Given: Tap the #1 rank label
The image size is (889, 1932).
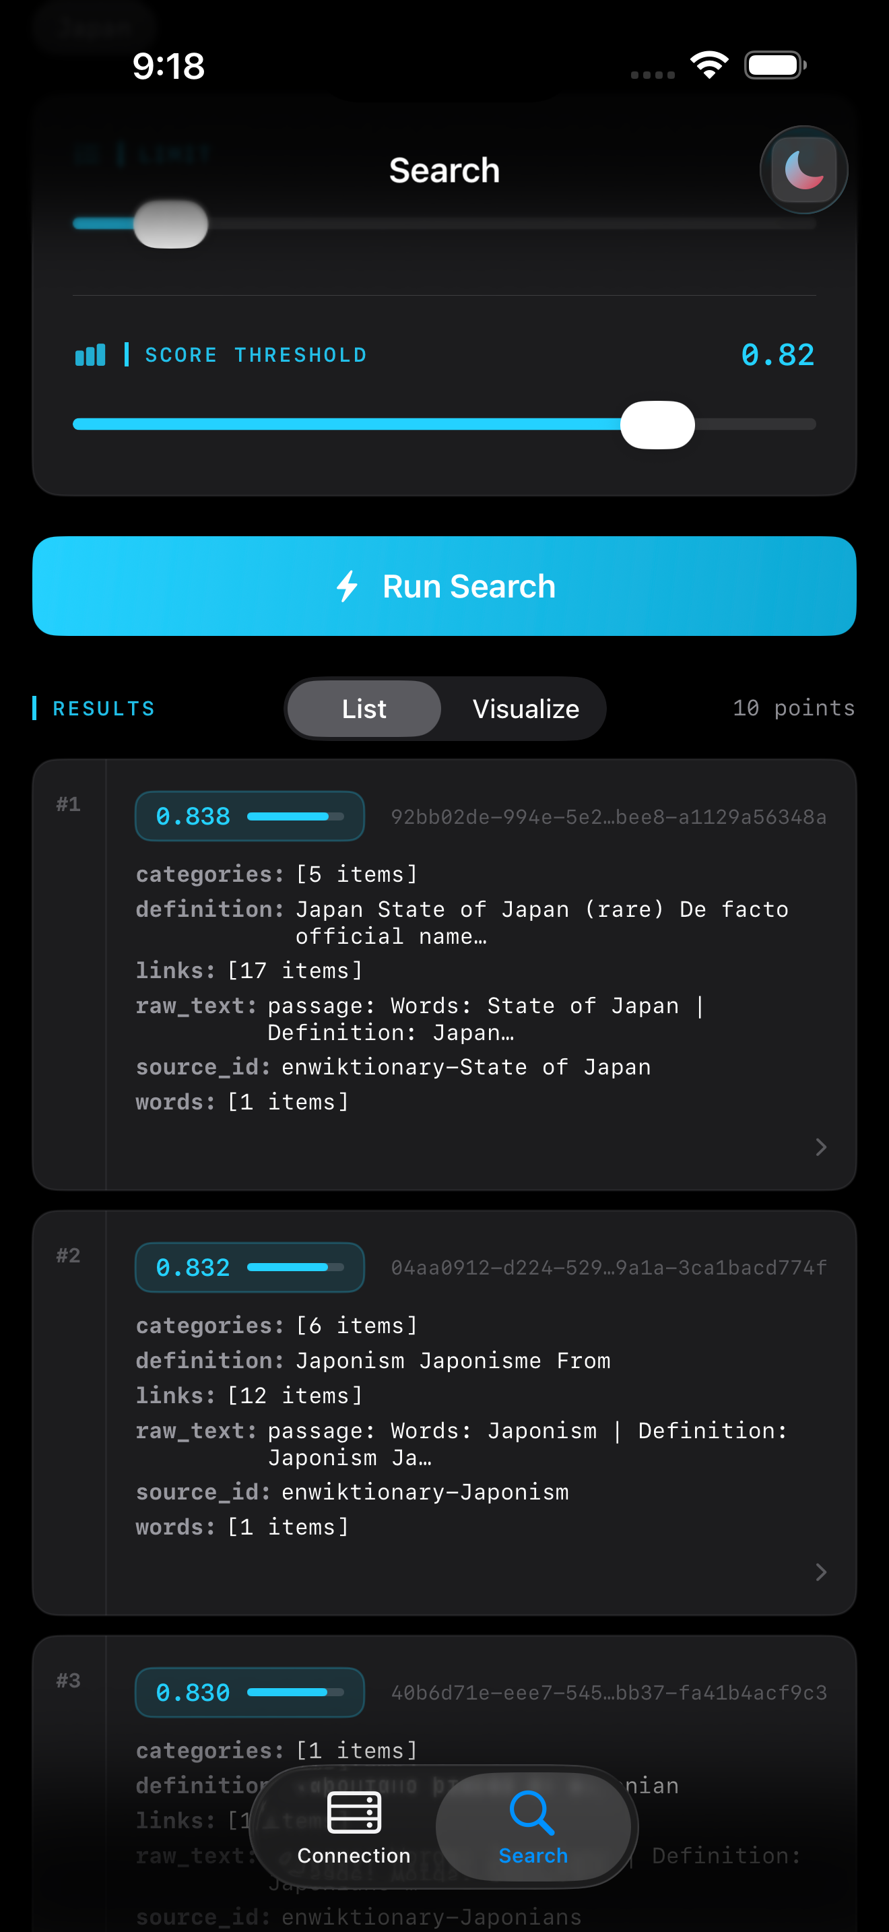Looking at the screenshot, I should [68, 804].
